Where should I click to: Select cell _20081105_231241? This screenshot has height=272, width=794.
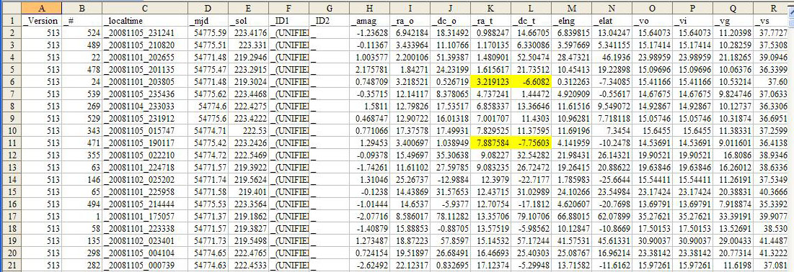coord(145,33)
